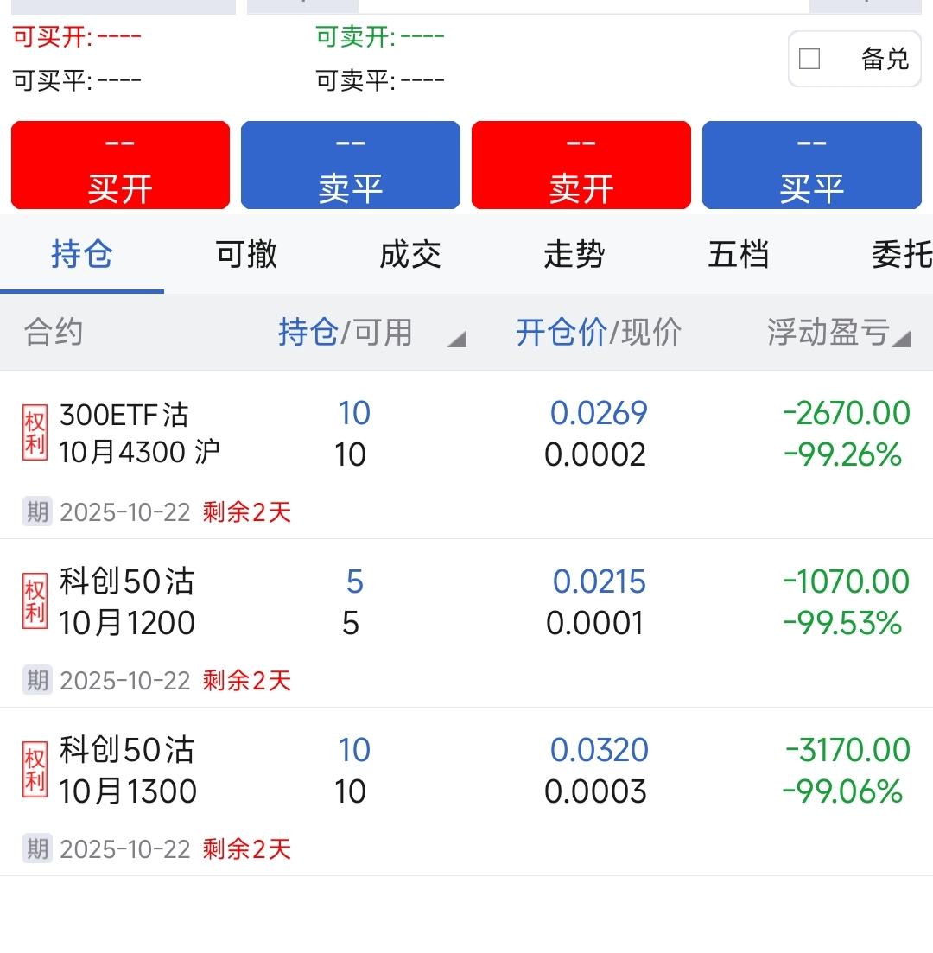The height and width of the screenshot is (953, 933).
Task: Toggle 开仓价/现价 column header
Action: (x=599, y=333)
